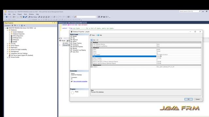Viewport: 209px width, 117px height.
Task: Collapse the Maintenance property category
Action: [x=91, y=65]
